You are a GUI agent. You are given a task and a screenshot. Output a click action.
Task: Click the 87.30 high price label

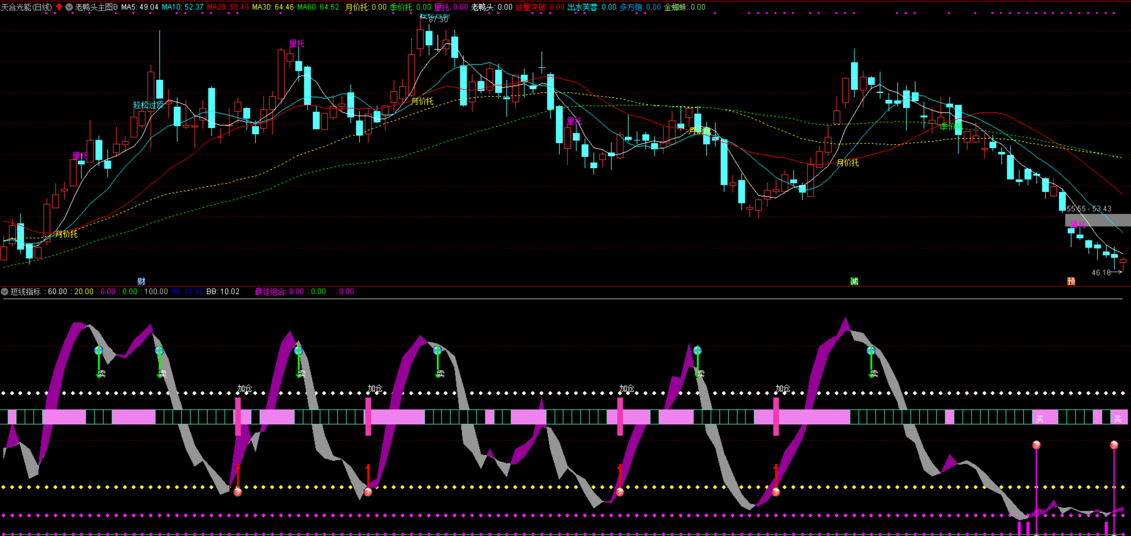coord(438,20)
